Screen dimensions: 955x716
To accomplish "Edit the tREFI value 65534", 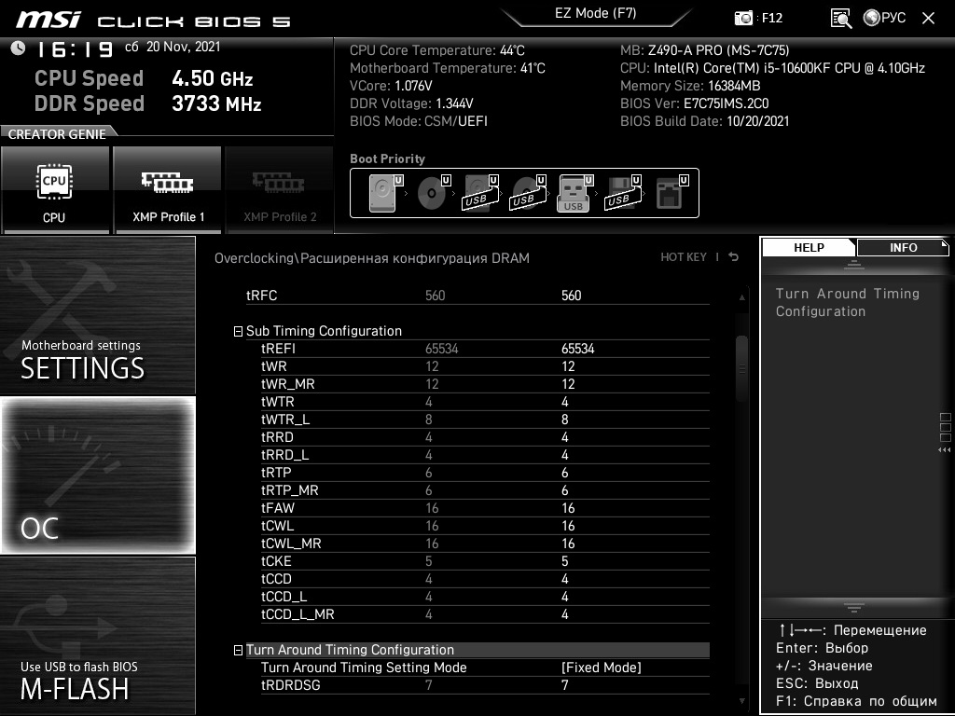I will click(x=577, y=349).
